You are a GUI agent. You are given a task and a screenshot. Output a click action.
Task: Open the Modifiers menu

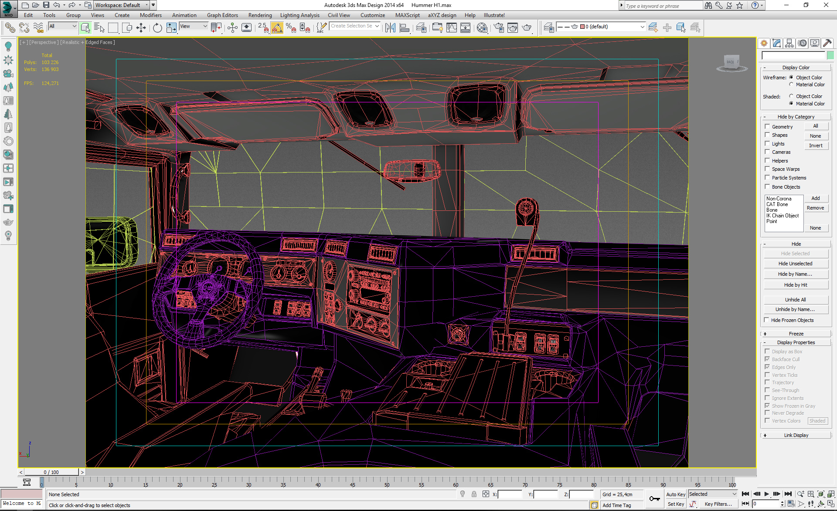150,15
